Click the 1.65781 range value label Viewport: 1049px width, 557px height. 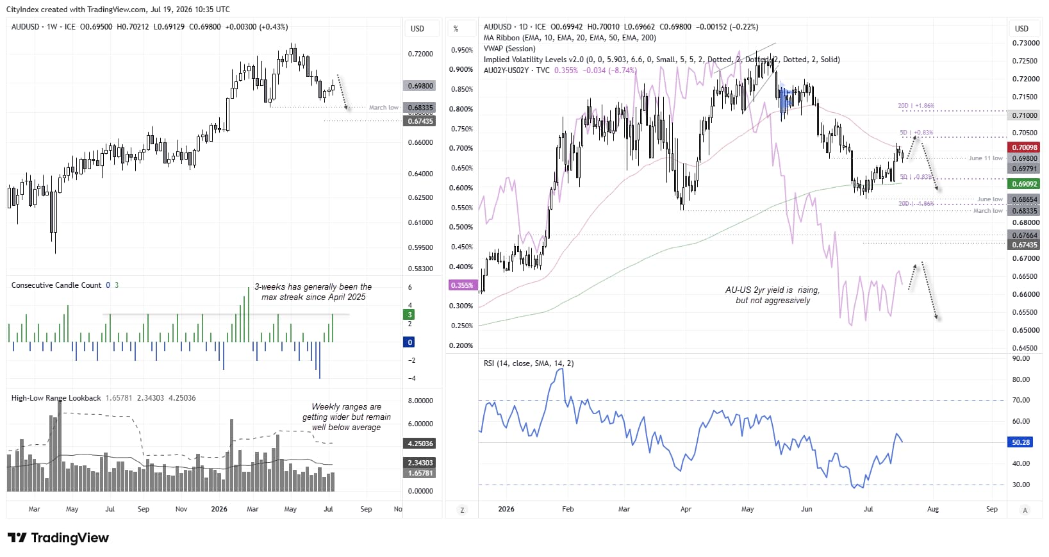[420, 473]
